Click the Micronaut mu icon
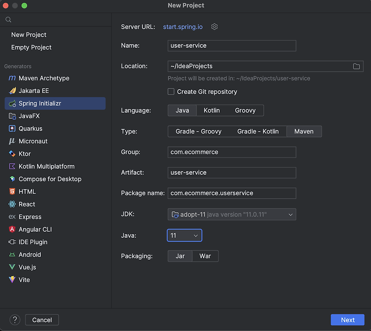The height and width of the screenshot is (331, 371). (12, 141)
